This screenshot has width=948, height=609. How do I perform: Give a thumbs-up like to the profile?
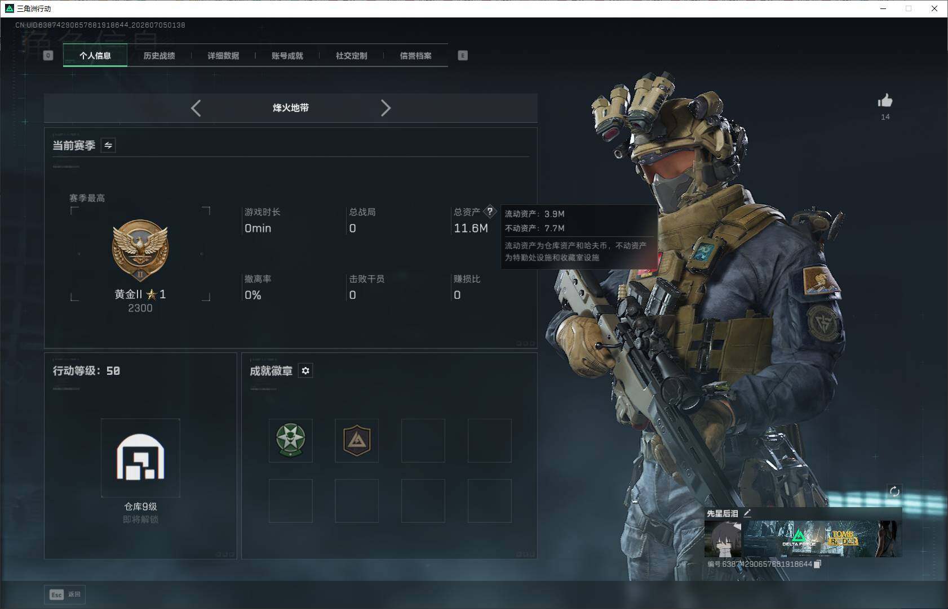tap(885, 101)
